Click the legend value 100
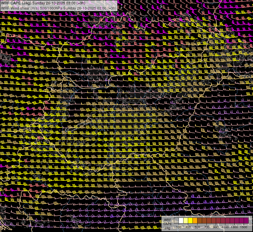 point(179,227)
